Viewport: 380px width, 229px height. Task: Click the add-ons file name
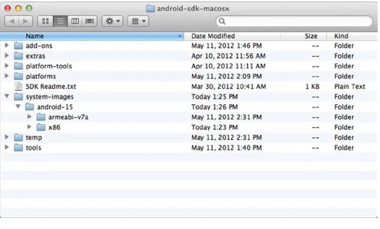(39, 46)
